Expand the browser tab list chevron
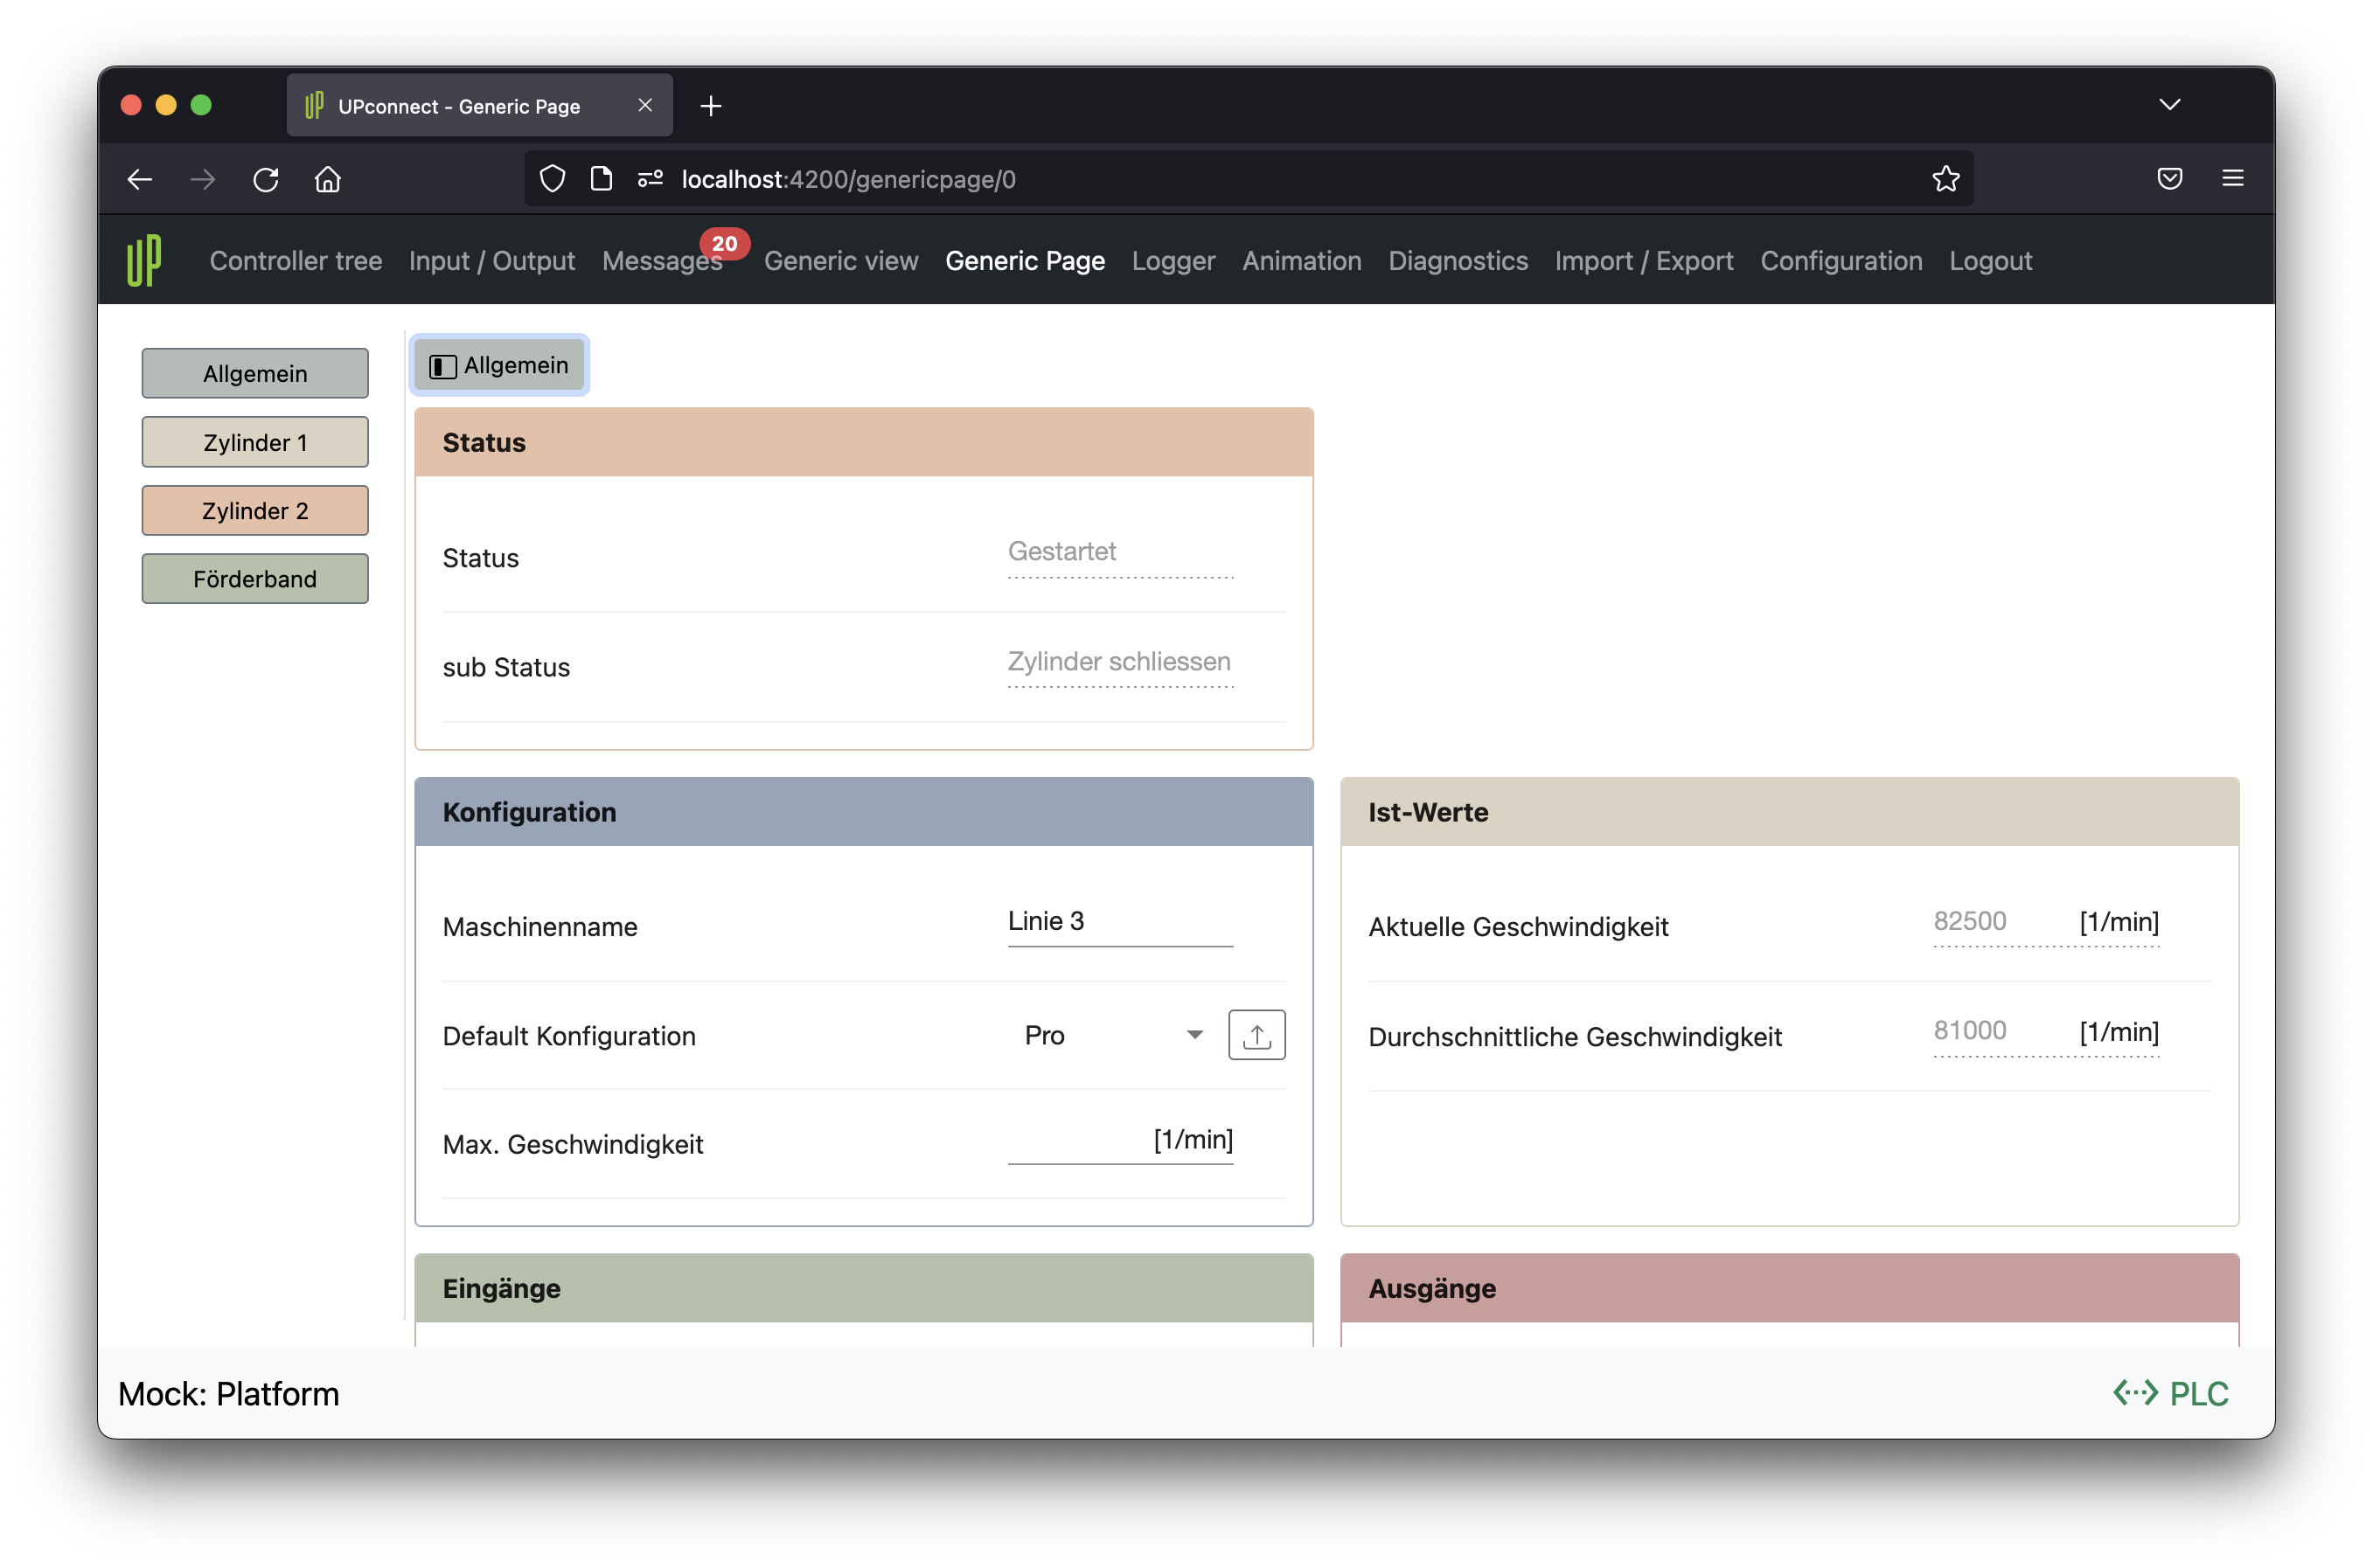Screen dimensions: 2373x1568 (2169, 105)
